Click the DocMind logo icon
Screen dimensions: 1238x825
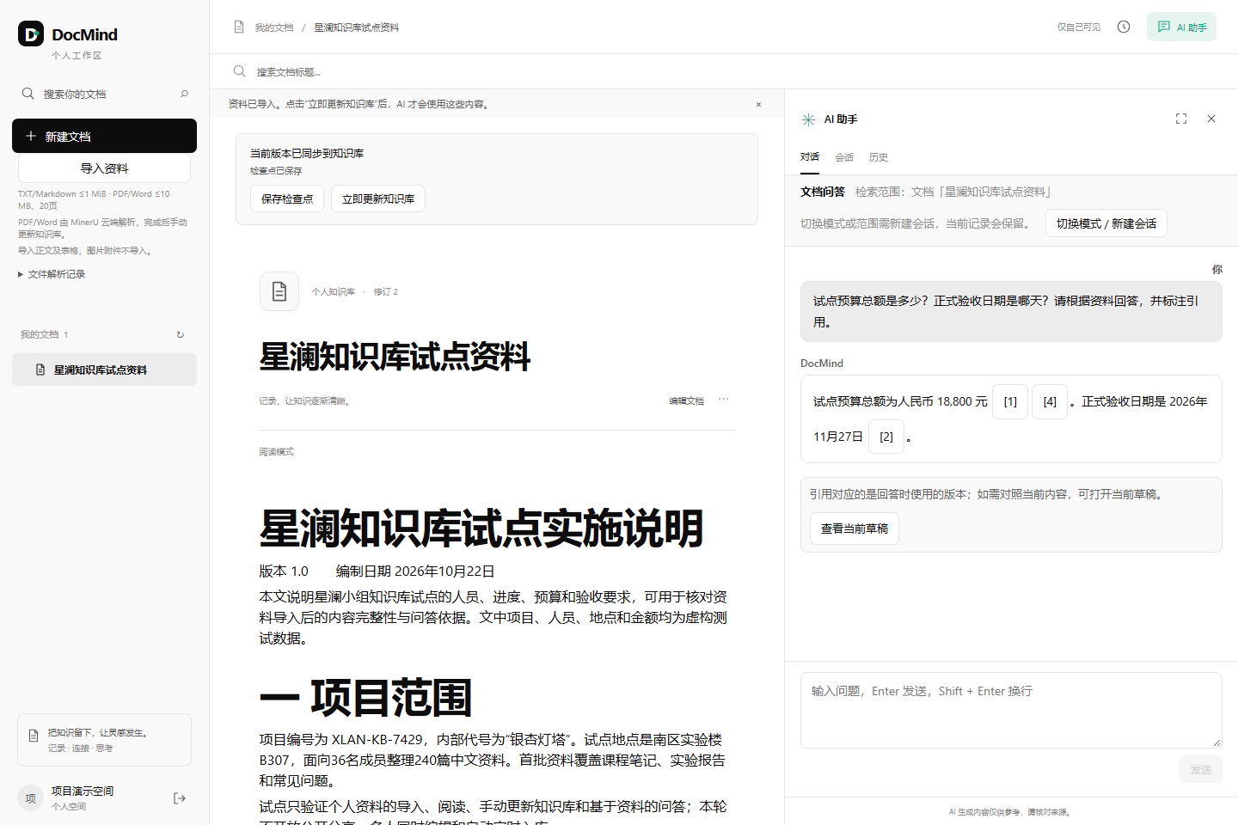(31, 34)
